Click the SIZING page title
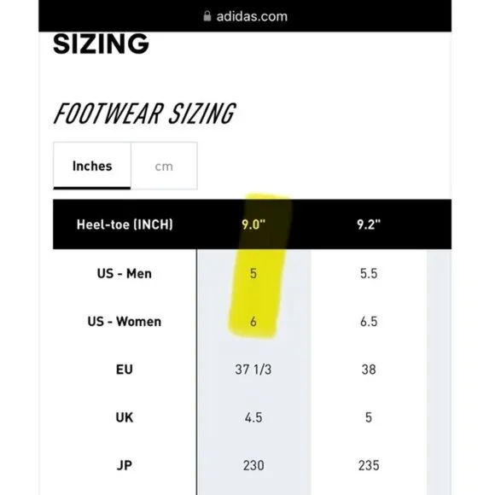495x495 pixels. tap(101, 44)
